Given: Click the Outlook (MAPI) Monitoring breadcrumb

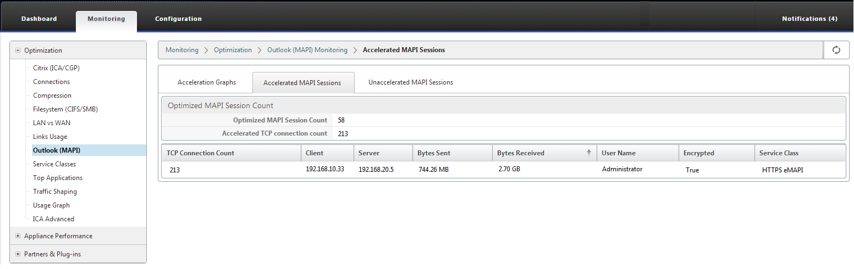Looking at the screenshot, I should tap(307, 50).
